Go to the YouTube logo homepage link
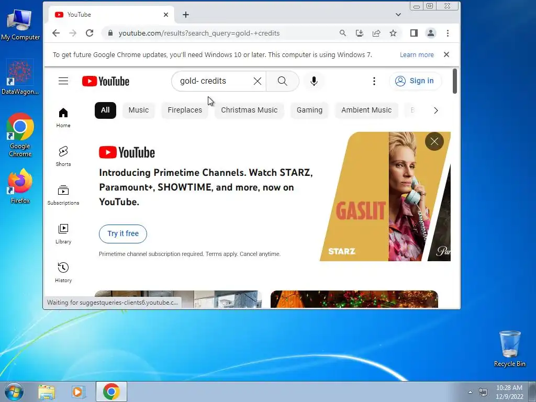 point(106,81)
